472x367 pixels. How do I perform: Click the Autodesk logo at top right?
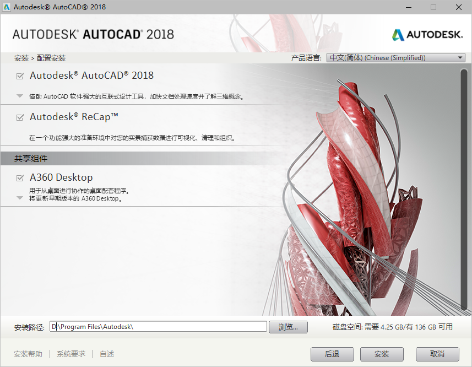coord(427,34)
